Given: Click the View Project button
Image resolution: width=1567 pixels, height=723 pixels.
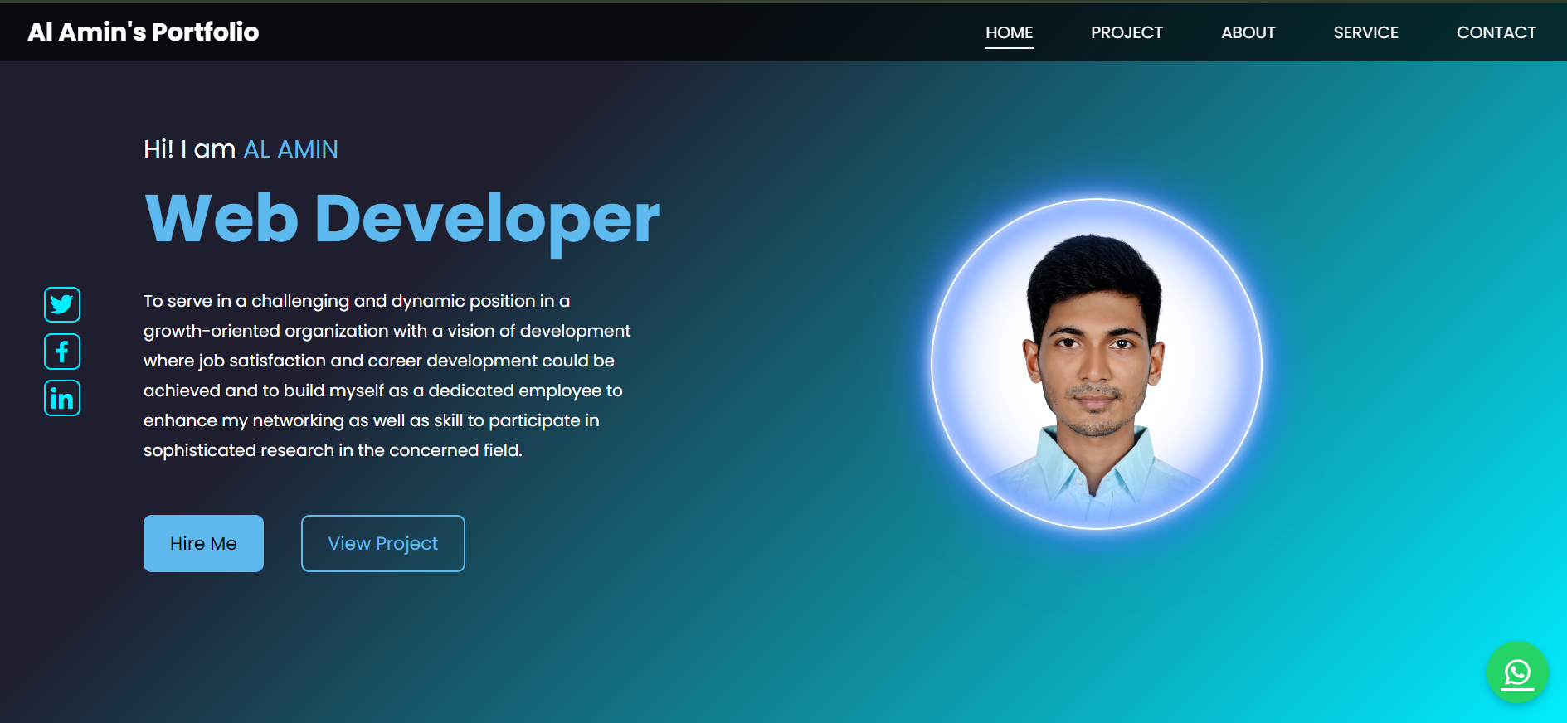Looking at the screenshot, I should point(382,543).
